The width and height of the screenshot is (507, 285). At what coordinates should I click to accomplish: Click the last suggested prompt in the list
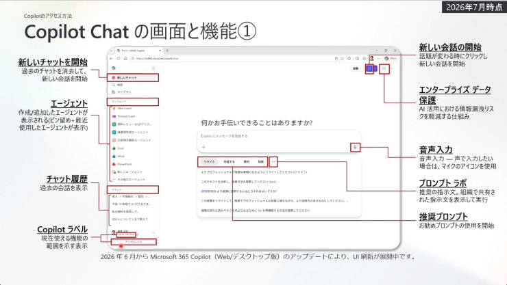coord(255,211)
